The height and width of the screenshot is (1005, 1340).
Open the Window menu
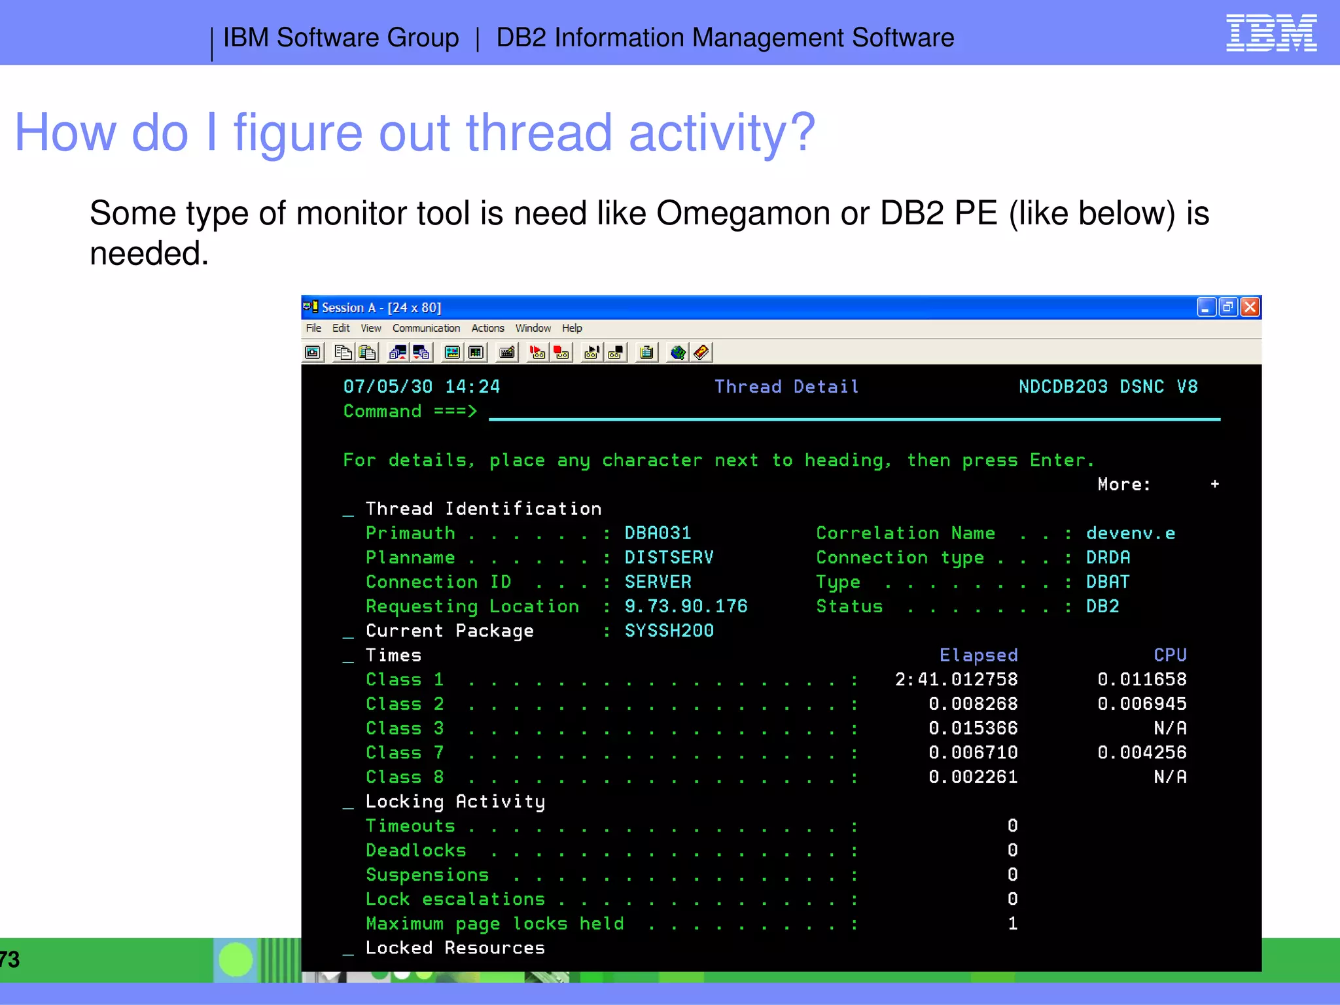pos(533,328)
